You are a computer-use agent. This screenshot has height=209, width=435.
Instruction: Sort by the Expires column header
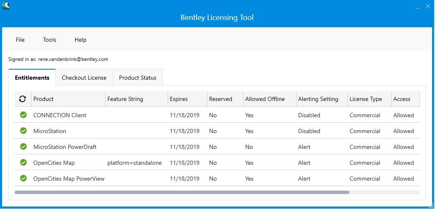(x=187, y=99)
